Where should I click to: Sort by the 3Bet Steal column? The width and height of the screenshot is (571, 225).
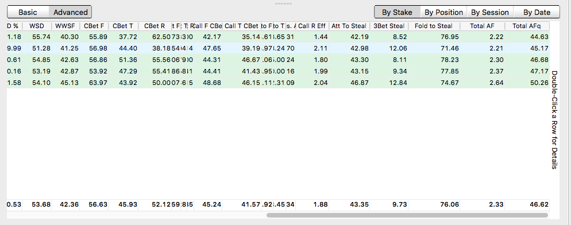coord(389,26)
